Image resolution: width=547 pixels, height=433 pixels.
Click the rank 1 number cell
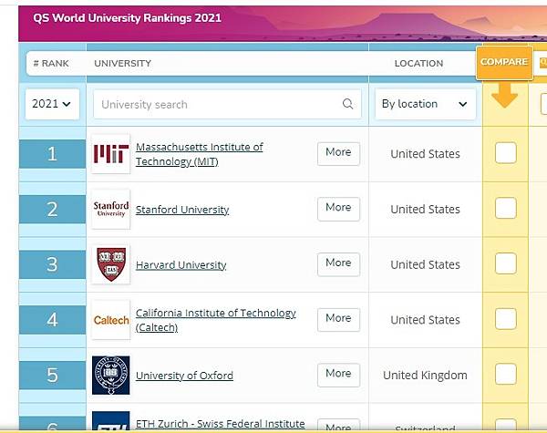52,154
